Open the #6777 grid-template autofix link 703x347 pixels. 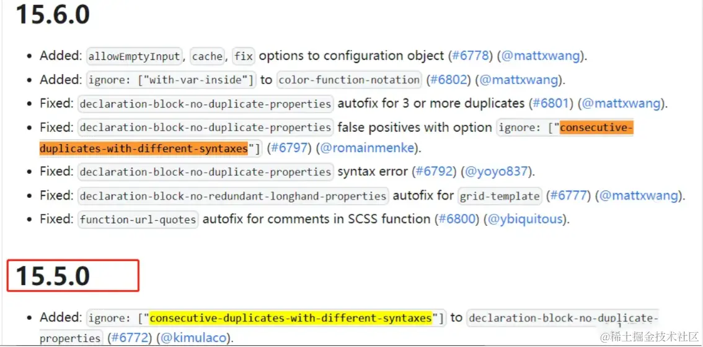[569, 195]
